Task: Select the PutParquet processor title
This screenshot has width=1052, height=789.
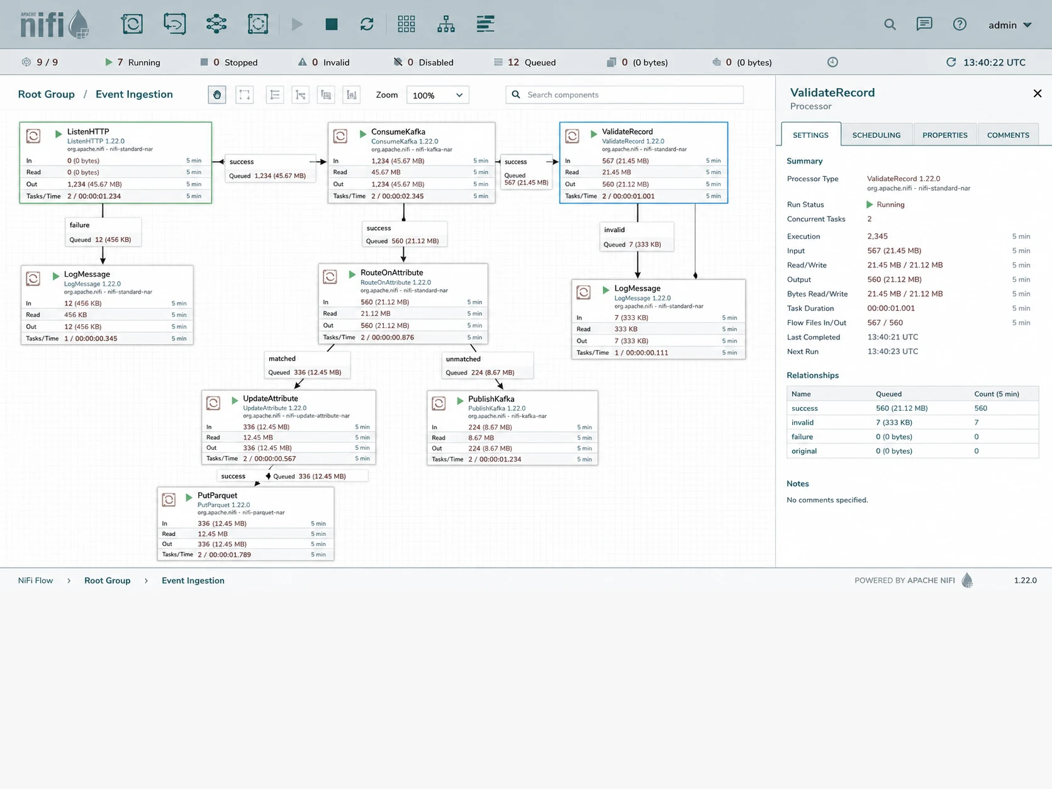Action: point(217,495)
